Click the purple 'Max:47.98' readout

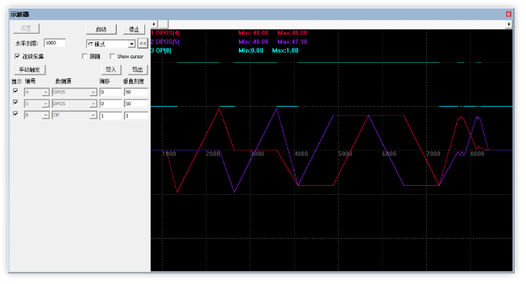293,41
